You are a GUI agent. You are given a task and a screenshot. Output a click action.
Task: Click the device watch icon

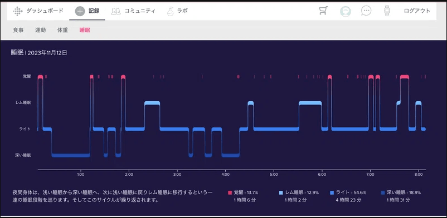tap(387, 11)
